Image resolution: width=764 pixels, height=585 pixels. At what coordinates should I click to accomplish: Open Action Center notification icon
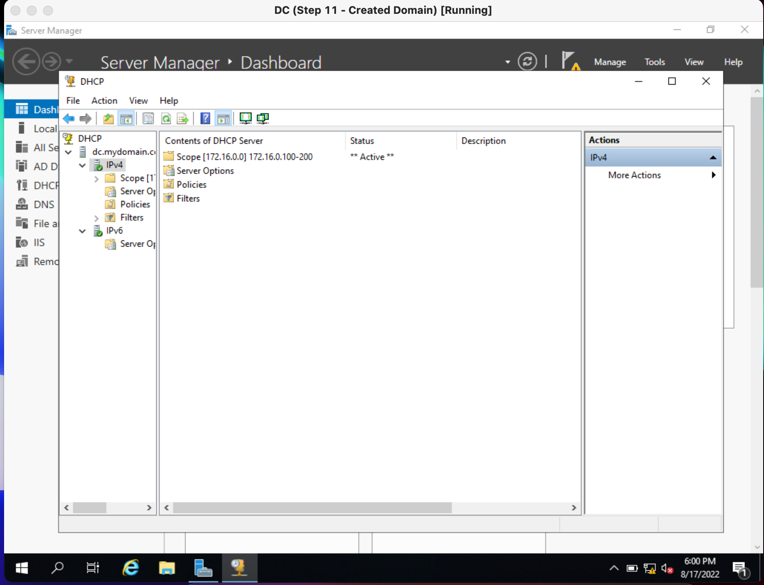pyautogui.click(x=740, y=569)
